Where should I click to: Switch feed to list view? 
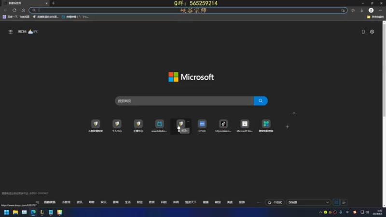click(344, 202)
